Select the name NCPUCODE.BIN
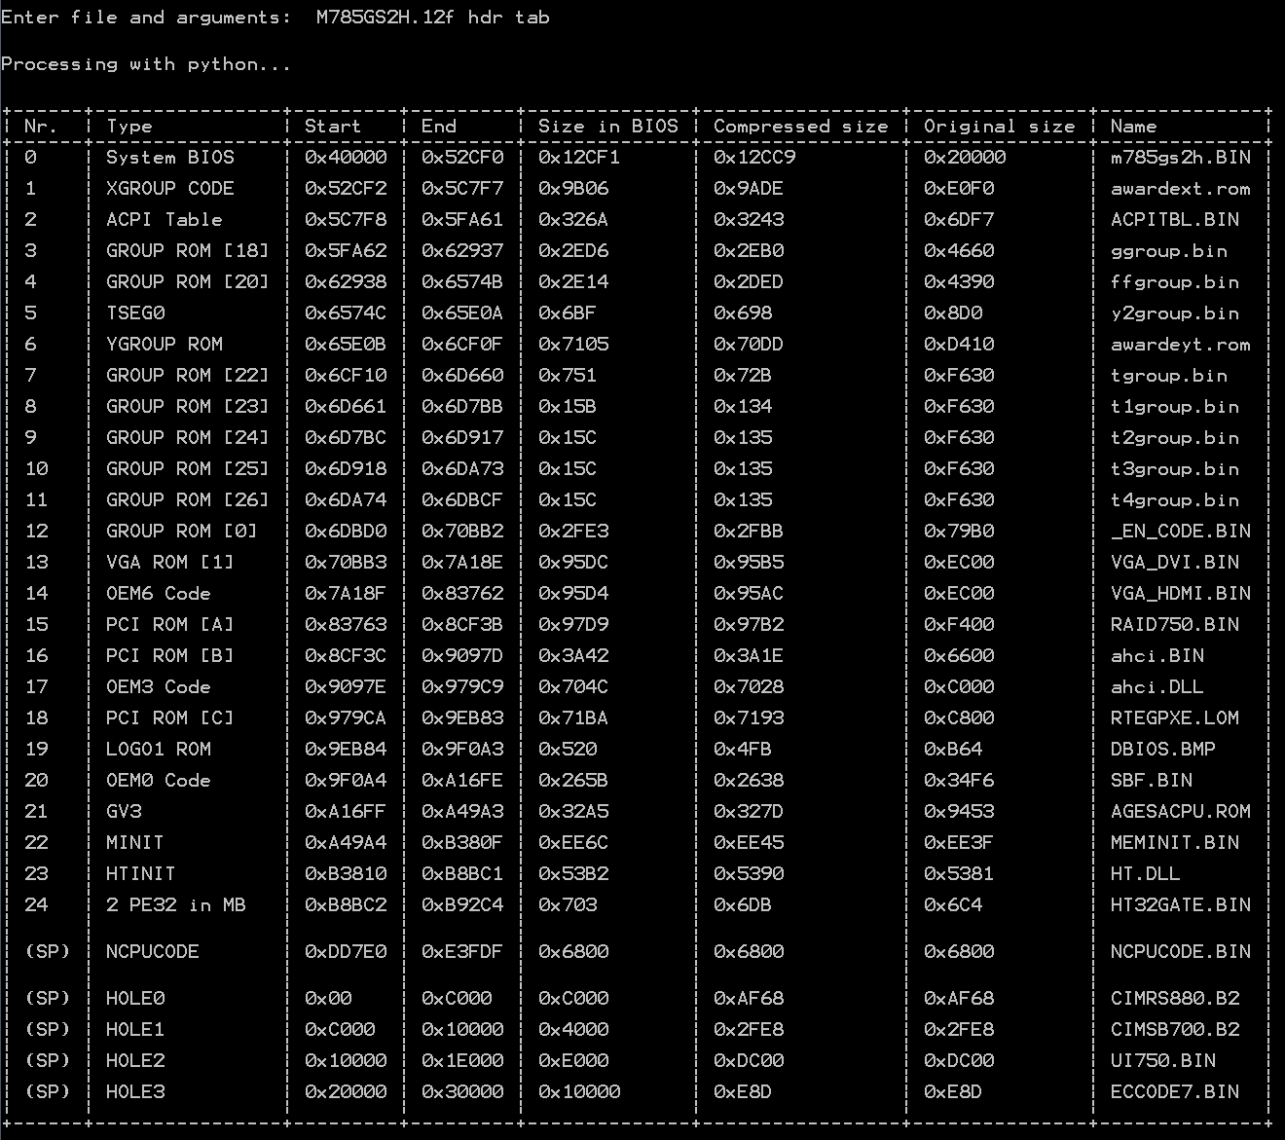The height and width of the screenshot is (1140, 1285). (1180, 951)
